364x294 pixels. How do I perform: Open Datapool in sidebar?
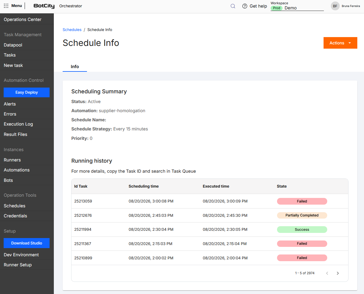coord(13,45)
